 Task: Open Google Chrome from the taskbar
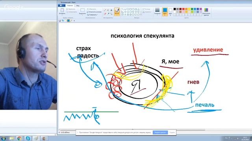coord(19,138)
